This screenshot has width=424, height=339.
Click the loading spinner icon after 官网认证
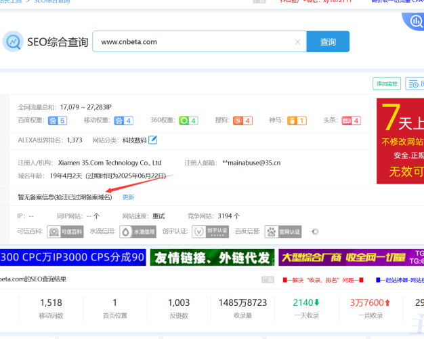point(316,232)
